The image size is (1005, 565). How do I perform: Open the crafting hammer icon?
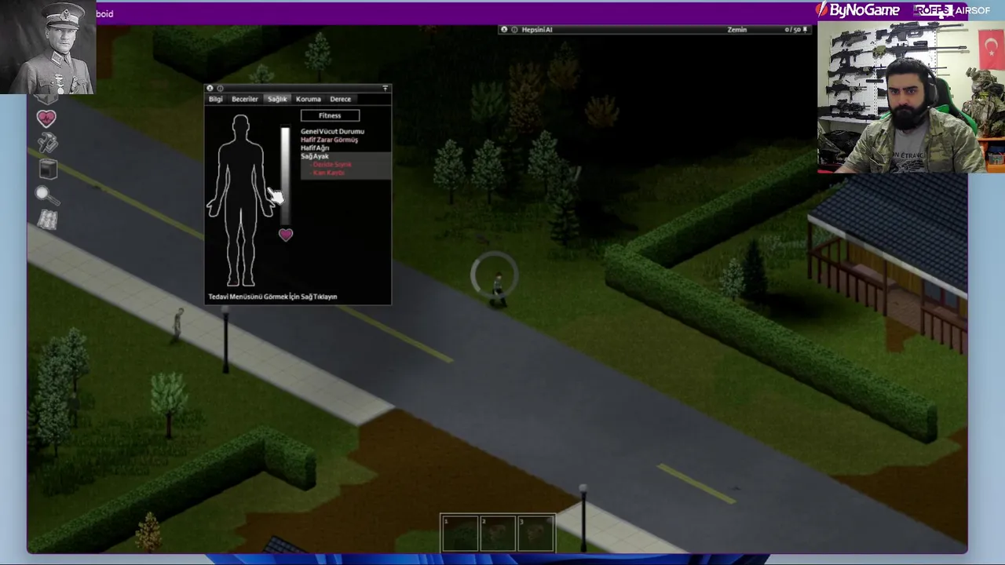click(x=47, y=143)
